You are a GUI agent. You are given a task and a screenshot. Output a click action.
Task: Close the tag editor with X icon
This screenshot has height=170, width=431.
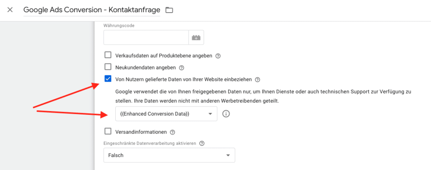[x=10, y=10]
